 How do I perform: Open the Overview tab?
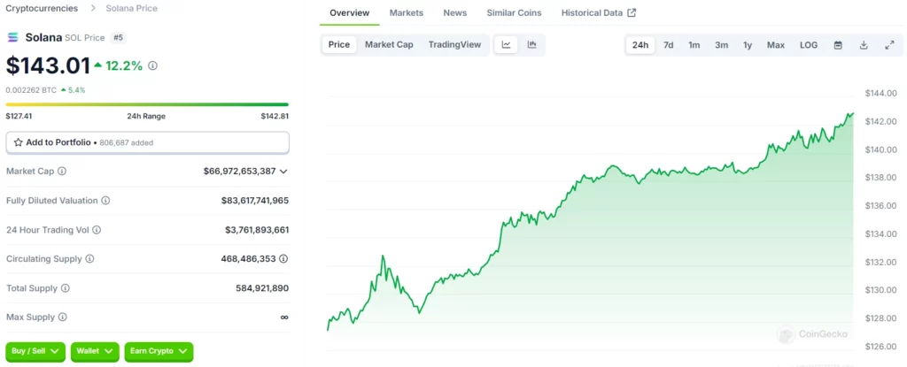click(349, 12)
